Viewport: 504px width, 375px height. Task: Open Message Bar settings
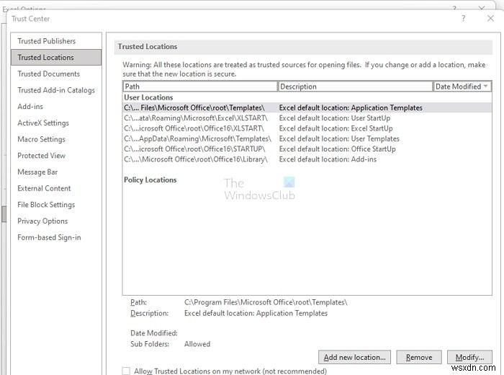37,172
